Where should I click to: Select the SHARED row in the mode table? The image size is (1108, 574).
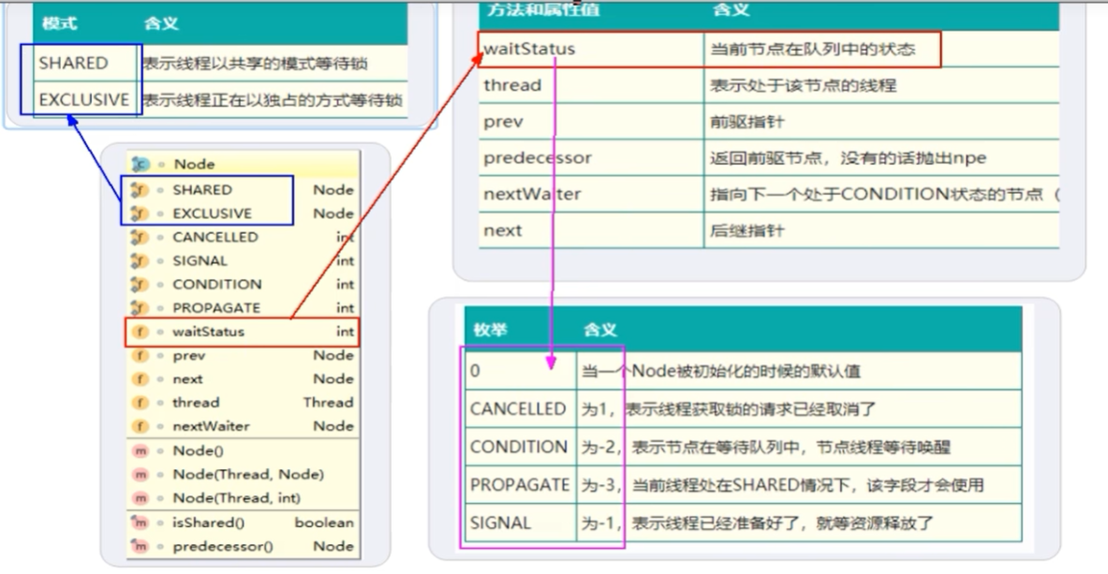[75, 63]
